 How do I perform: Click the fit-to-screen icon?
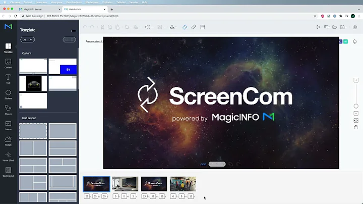356,120
